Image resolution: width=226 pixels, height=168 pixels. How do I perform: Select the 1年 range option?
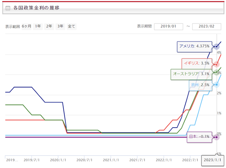click(38, 26)
